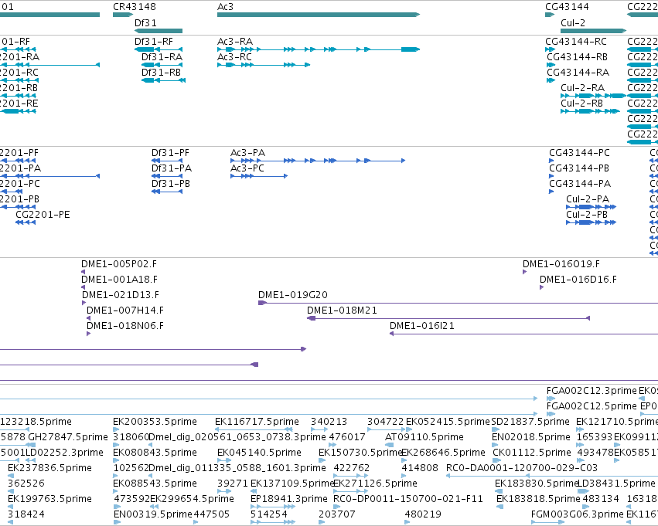Click transcript CG43144-RB

click(551, 65)
